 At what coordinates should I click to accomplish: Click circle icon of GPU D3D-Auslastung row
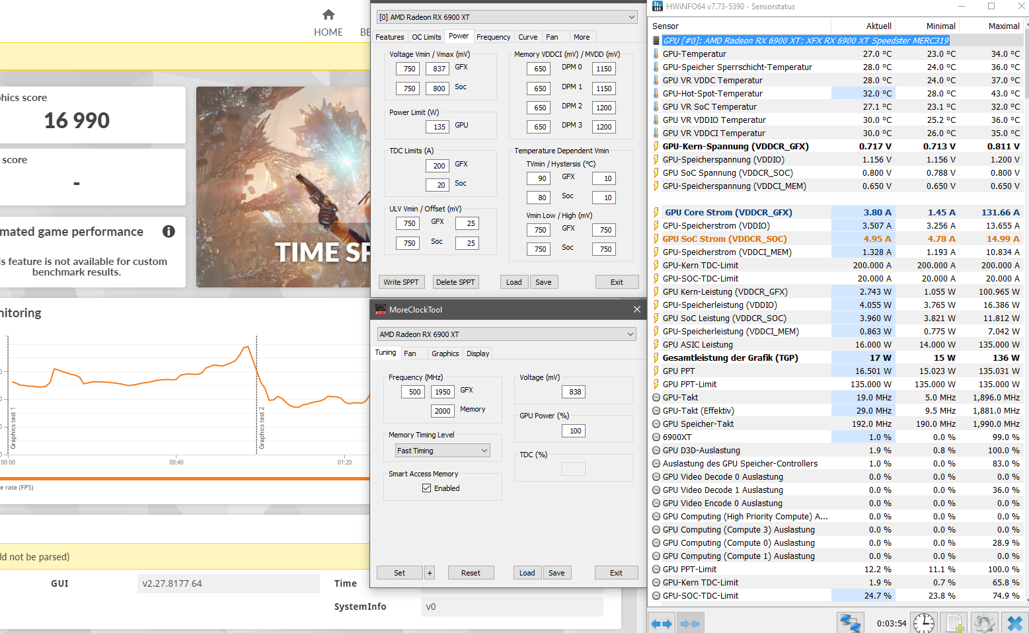pos(656,450)
